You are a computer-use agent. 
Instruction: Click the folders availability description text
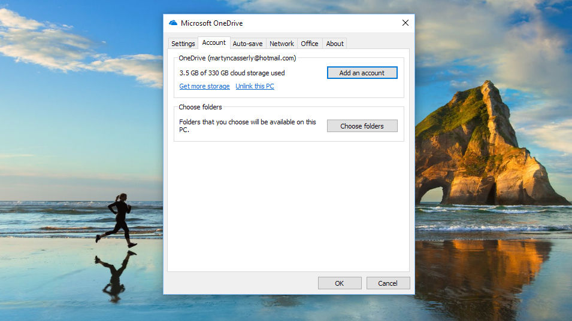coord(247,126)
